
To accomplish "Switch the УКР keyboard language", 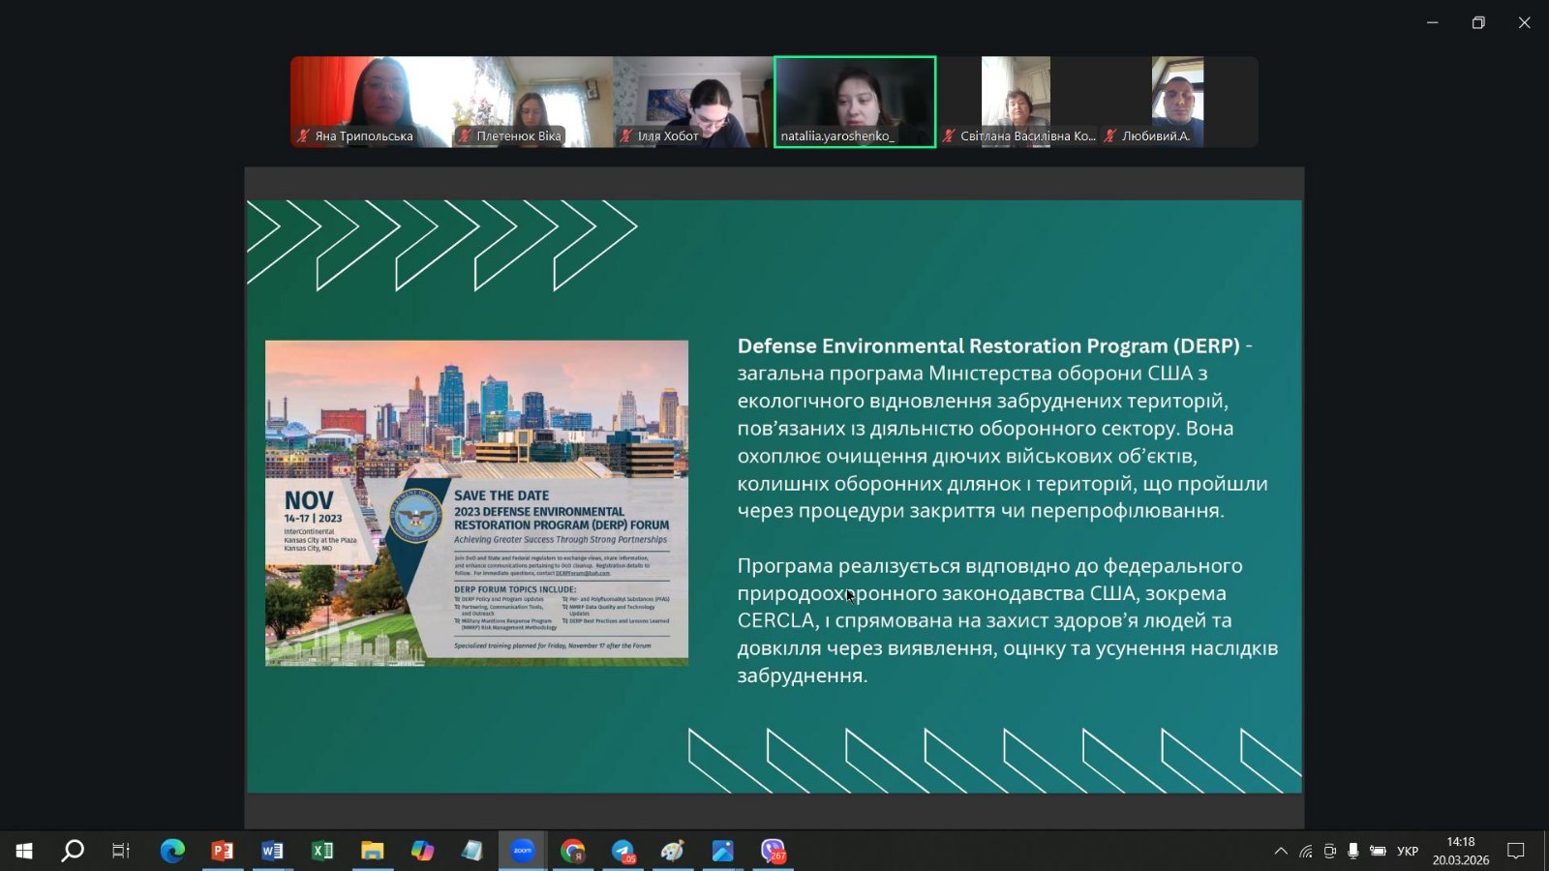I will click(x=1408, y=851).
